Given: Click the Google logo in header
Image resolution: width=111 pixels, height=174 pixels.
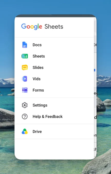Looking at the screenshot, I should point(32,27).
